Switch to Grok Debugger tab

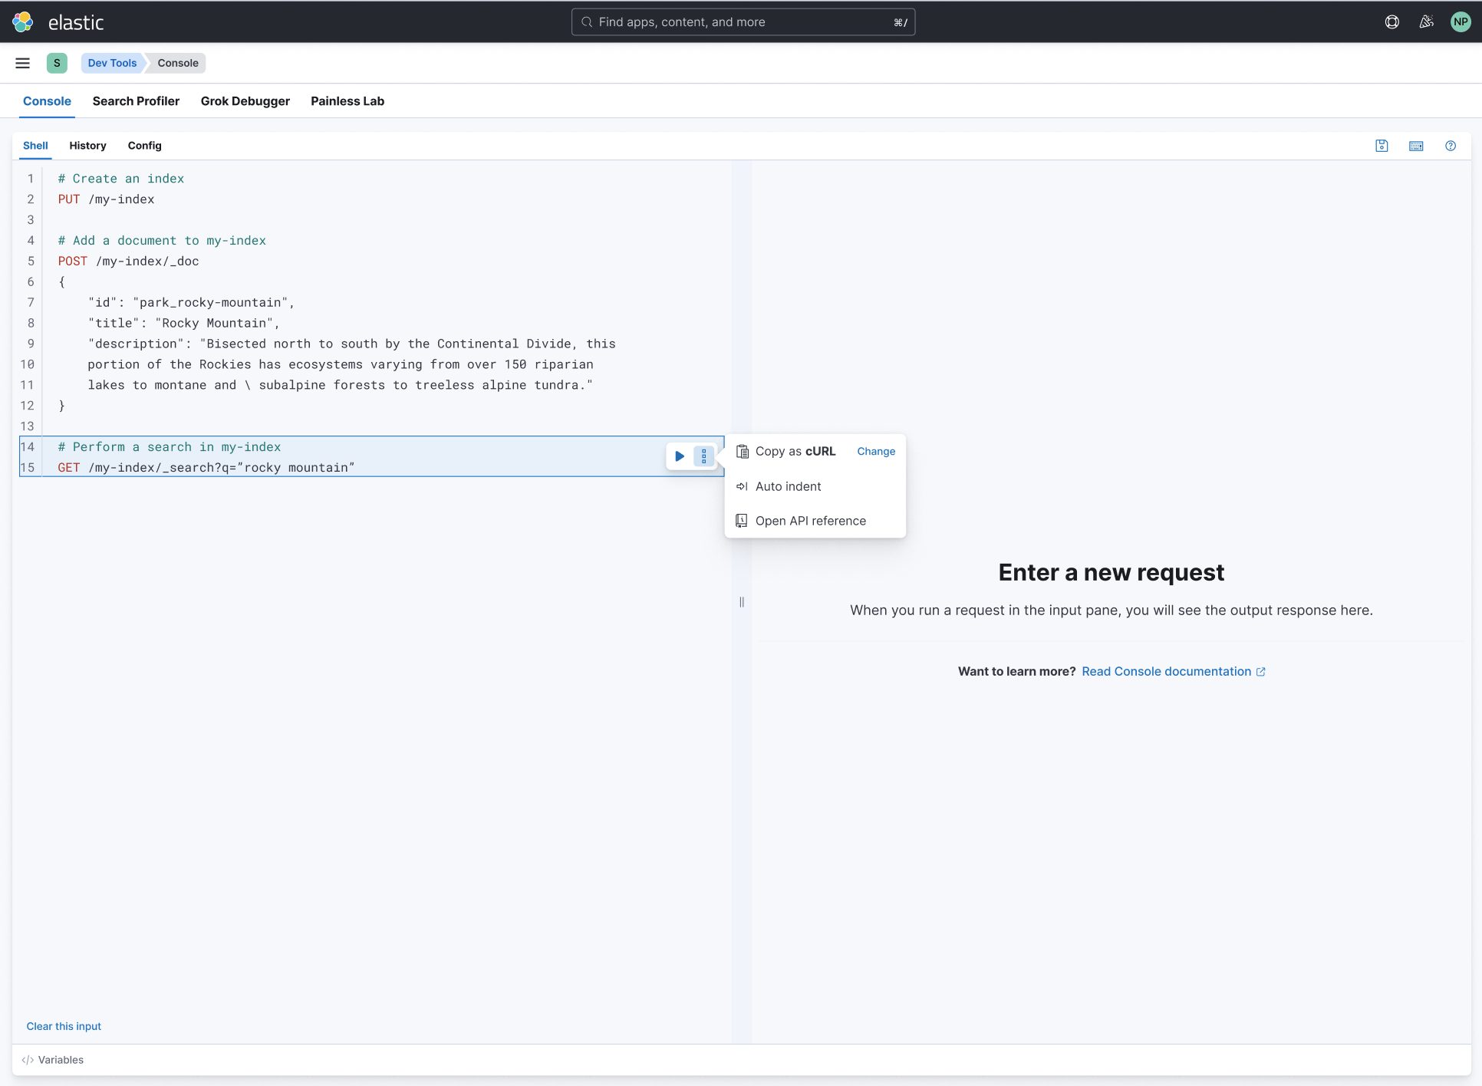click(x=245, y=100)
